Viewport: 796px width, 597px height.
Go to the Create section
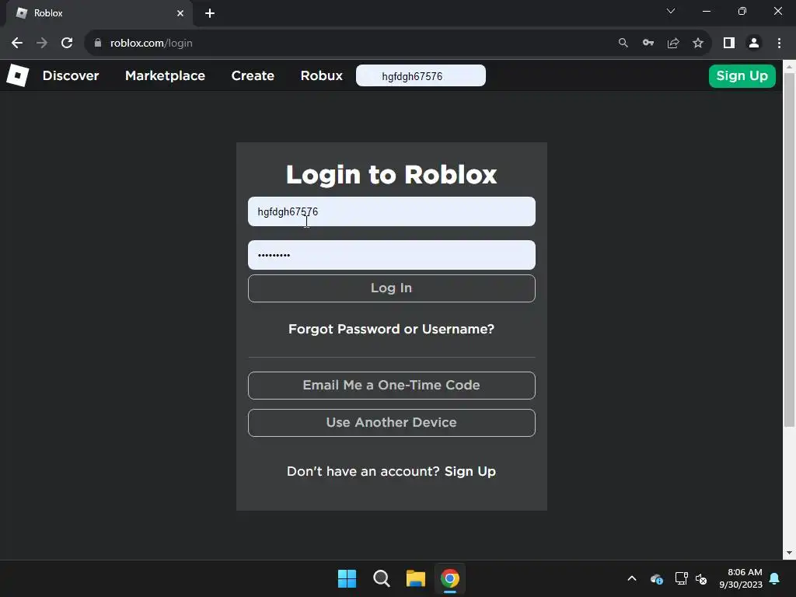coord(253,75)
